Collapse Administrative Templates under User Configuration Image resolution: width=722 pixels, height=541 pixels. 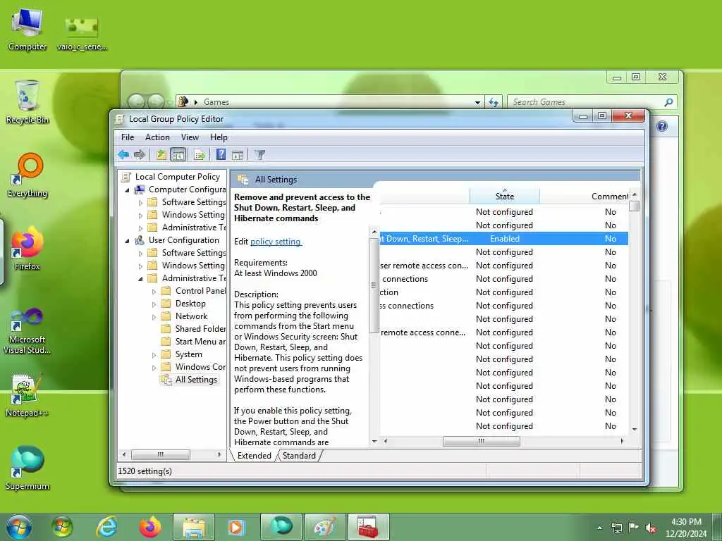click(x=141, y=279)
